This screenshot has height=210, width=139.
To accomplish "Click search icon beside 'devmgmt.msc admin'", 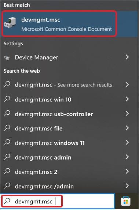I will coord(7,157).
